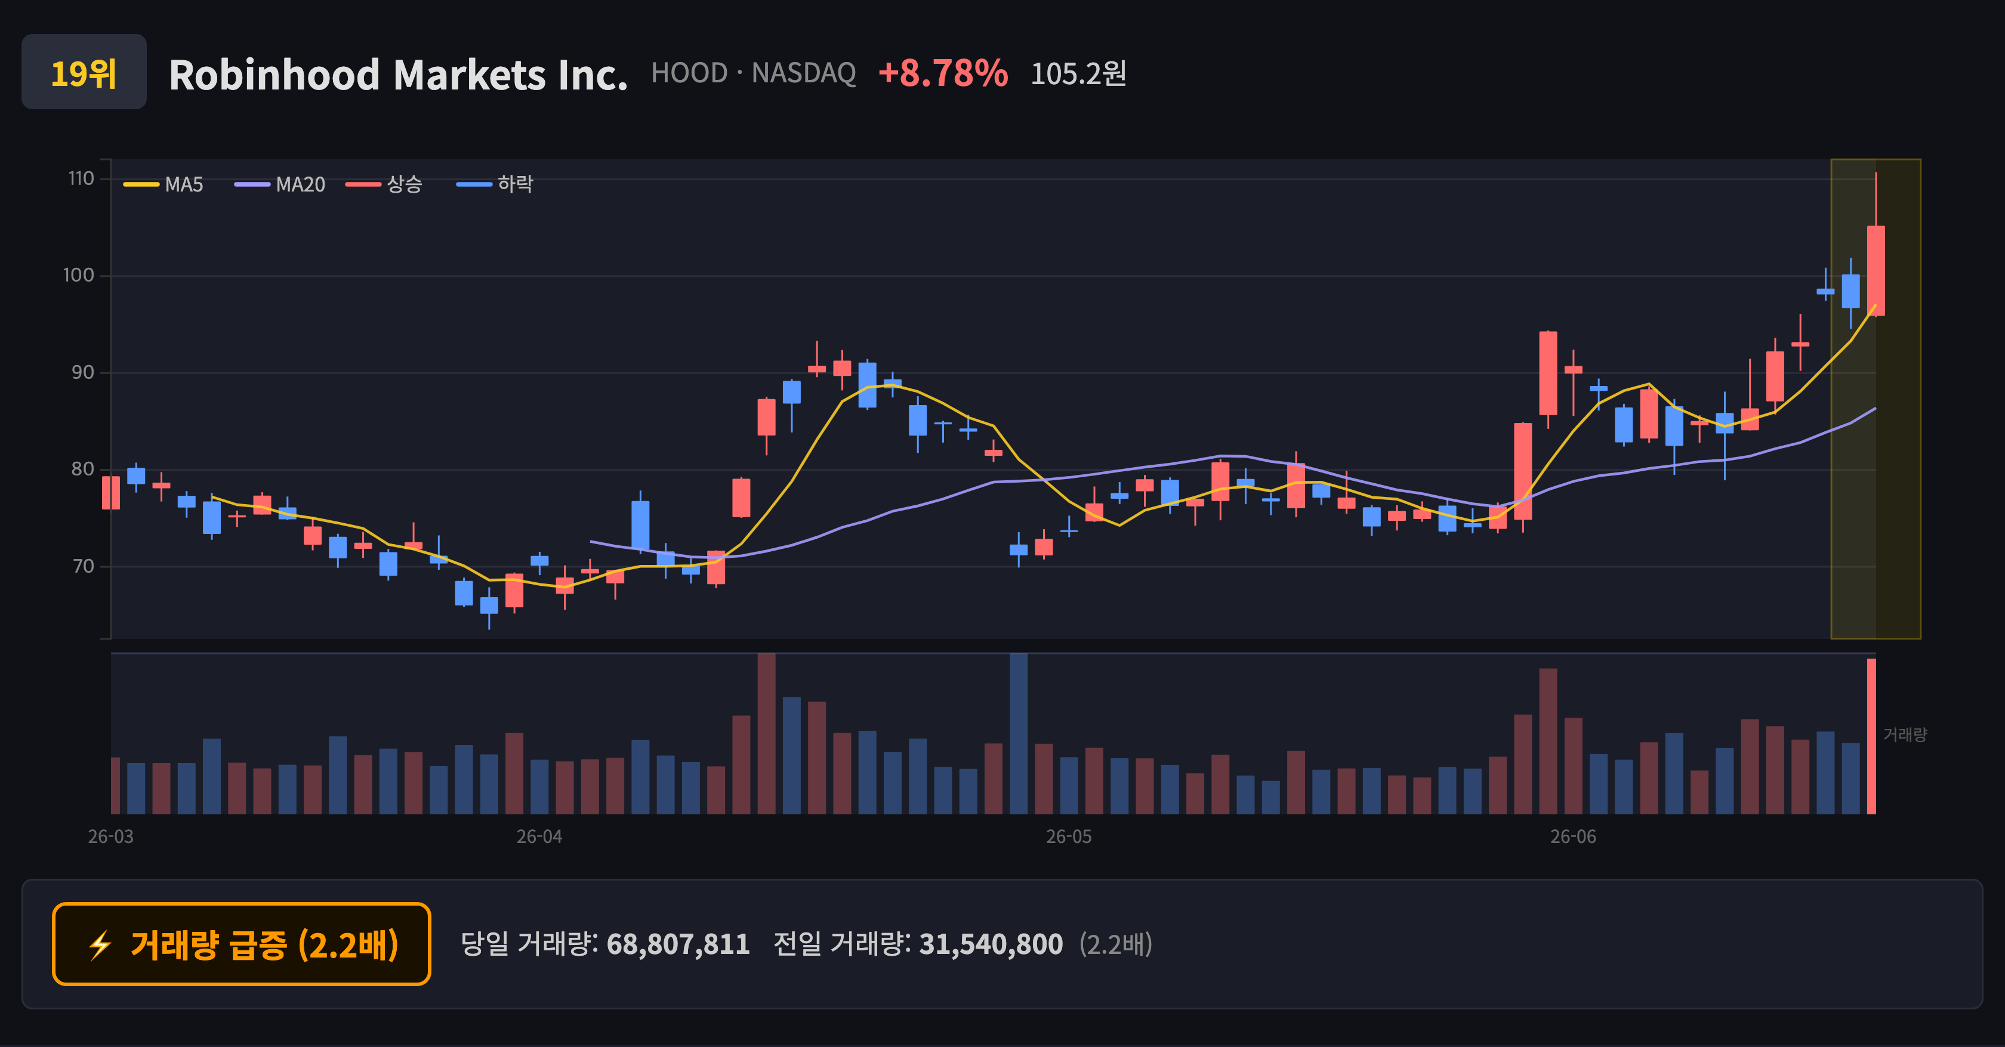2005x1047 pixels.
Task: Click the gray (2.2배) ratio text
Action: (x=1115, y=944)
